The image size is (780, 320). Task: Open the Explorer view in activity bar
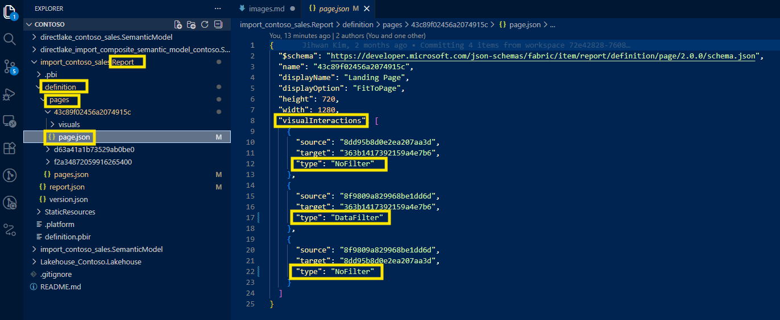point(10,11)
